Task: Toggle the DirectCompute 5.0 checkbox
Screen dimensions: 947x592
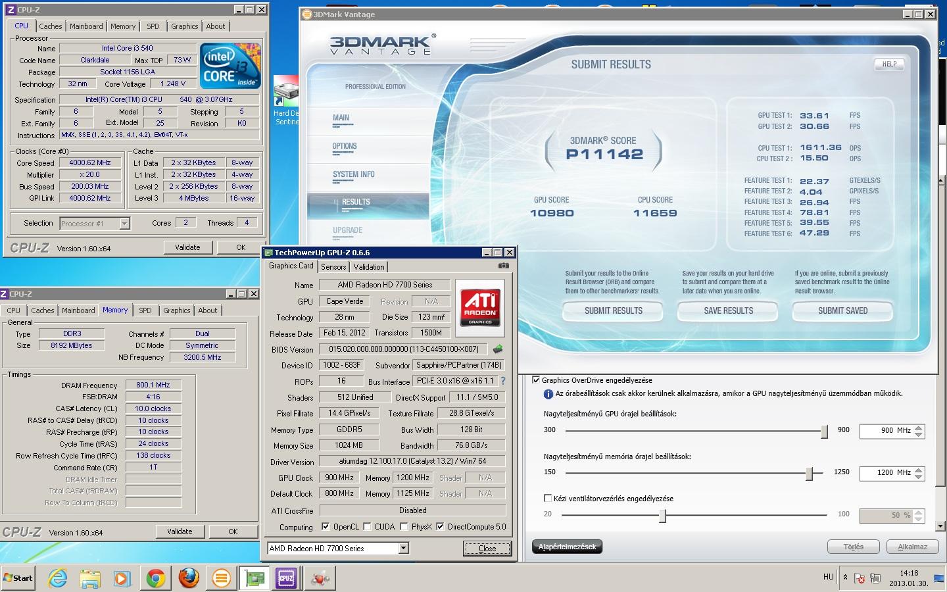Action: point(440,526)
